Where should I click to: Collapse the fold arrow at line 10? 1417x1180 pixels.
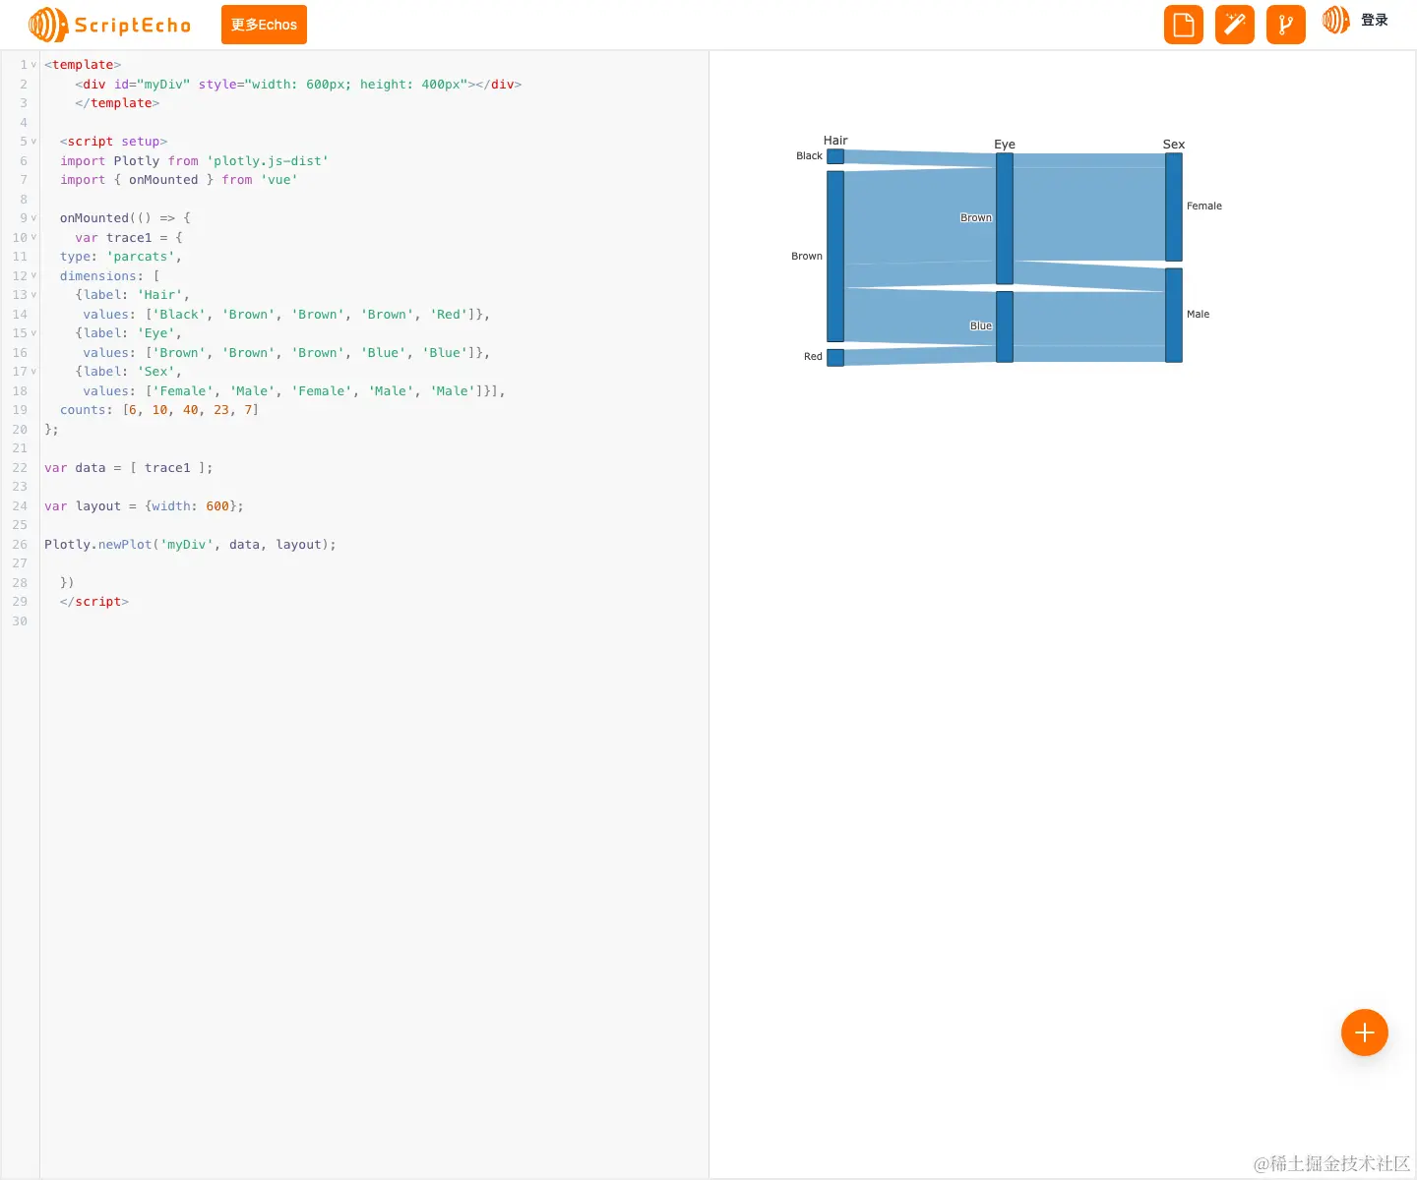(x=33, y=237)
